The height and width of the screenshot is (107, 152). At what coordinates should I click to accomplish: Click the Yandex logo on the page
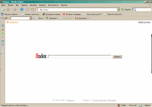pyautogui.click(x=41, y=56)
